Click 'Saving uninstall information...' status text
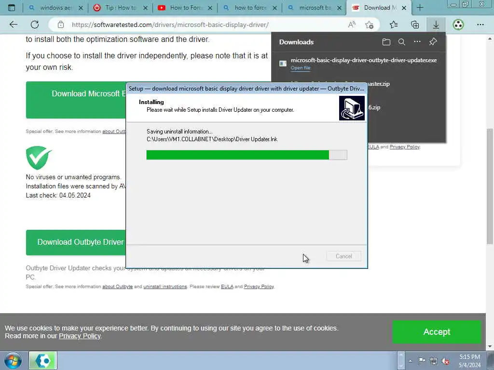This screenshot has width=494, height=370. 179,132
